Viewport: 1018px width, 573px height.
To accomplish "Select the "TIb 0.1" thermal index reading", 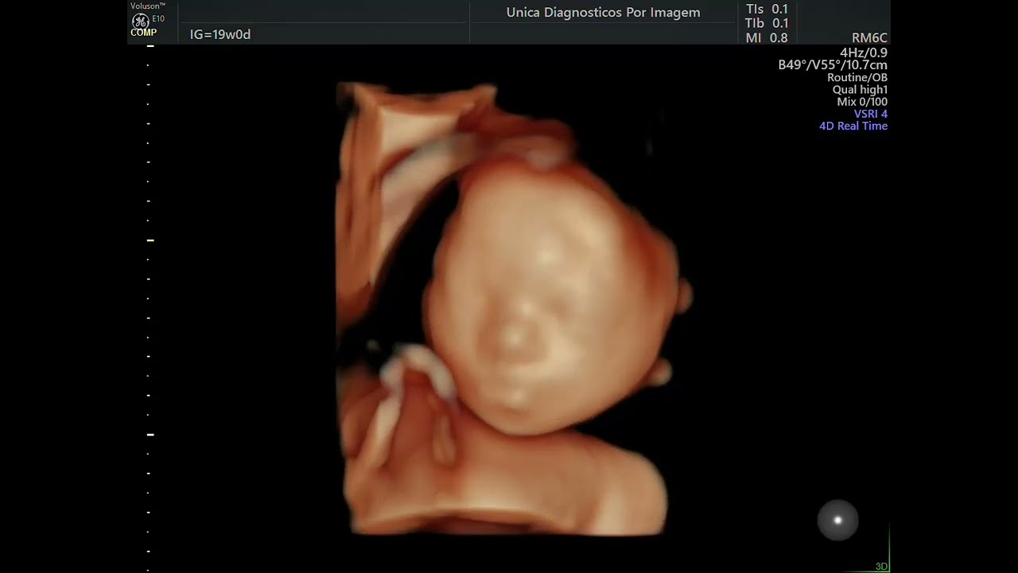I will [767, 24].
